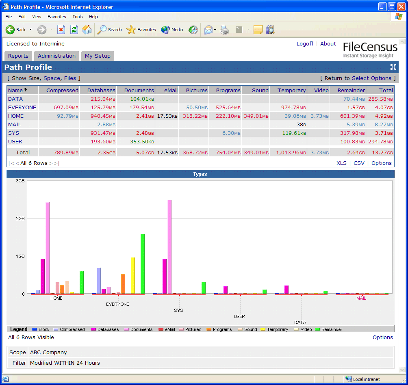Switch to the Reports tab
Viewport: 408px width, 385px height.
(18, 56)
